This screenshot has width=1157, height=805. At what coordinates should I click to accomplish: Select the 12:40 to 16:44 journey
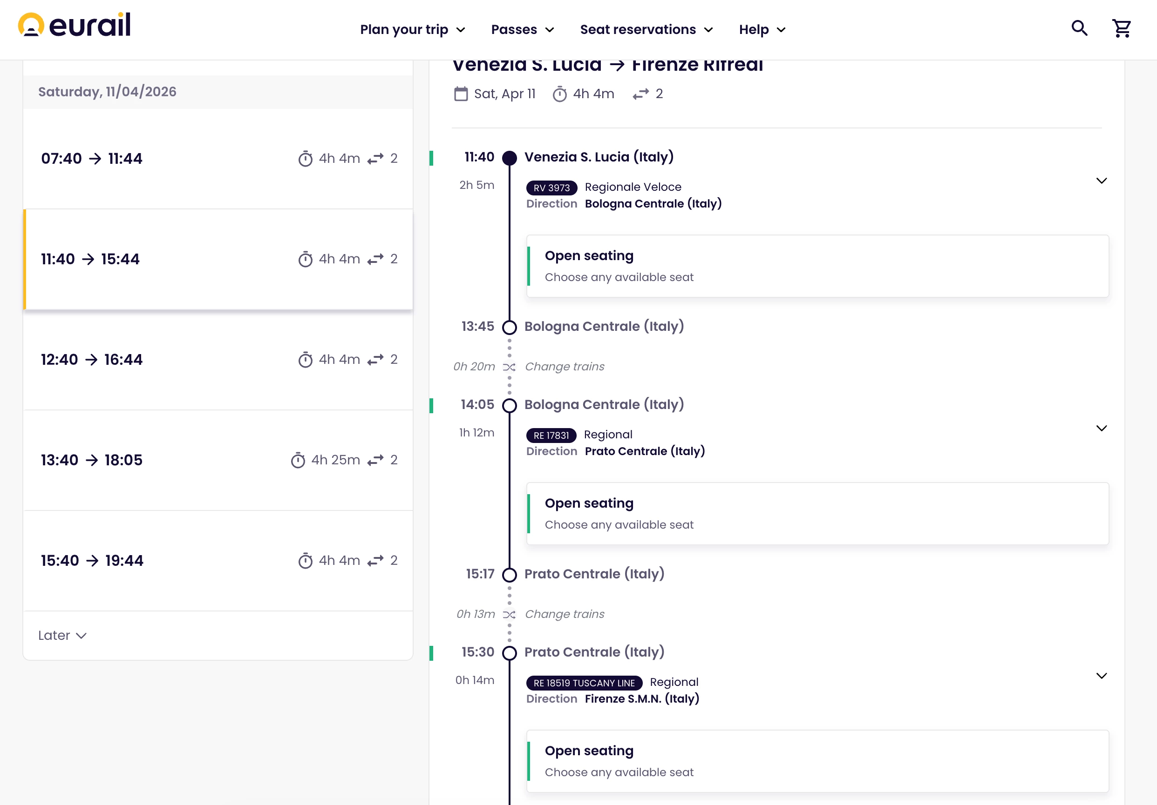(218, 359)
